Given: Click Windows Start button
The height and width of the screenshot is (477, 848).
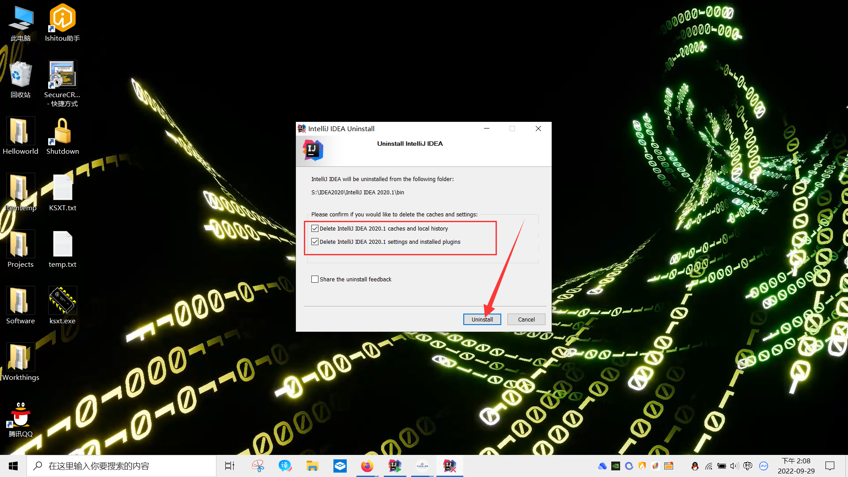Looking at the screenshot, I should point(13,466).
